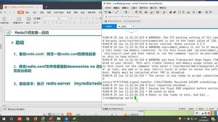Image resolution: width=218 pixels, height=122 pixels.
Task: Click File Explorer icon in taskbar
Action: [59, 119]
